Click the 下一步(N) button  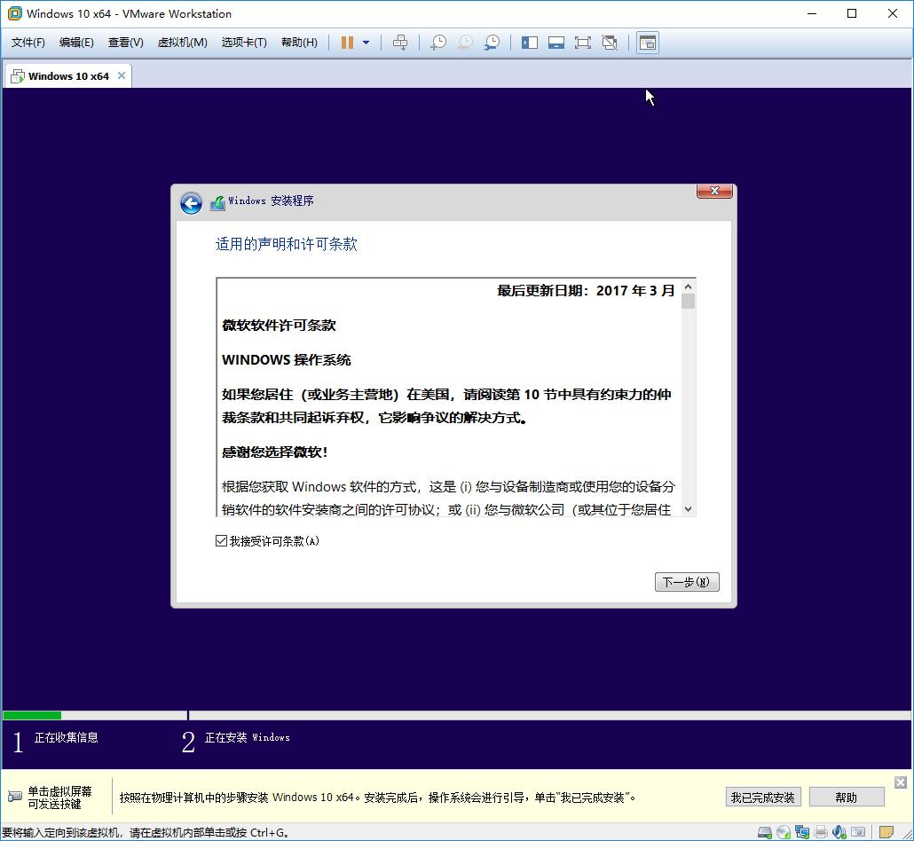[x=687, y=581]
